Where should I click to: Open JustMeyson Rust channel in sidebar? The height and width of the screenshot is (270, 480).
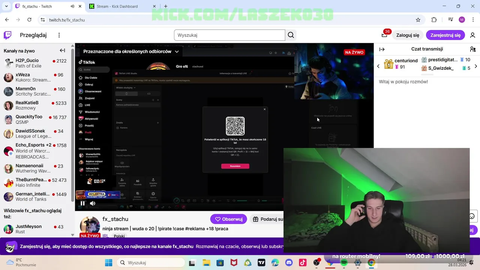tap(35, 229)
